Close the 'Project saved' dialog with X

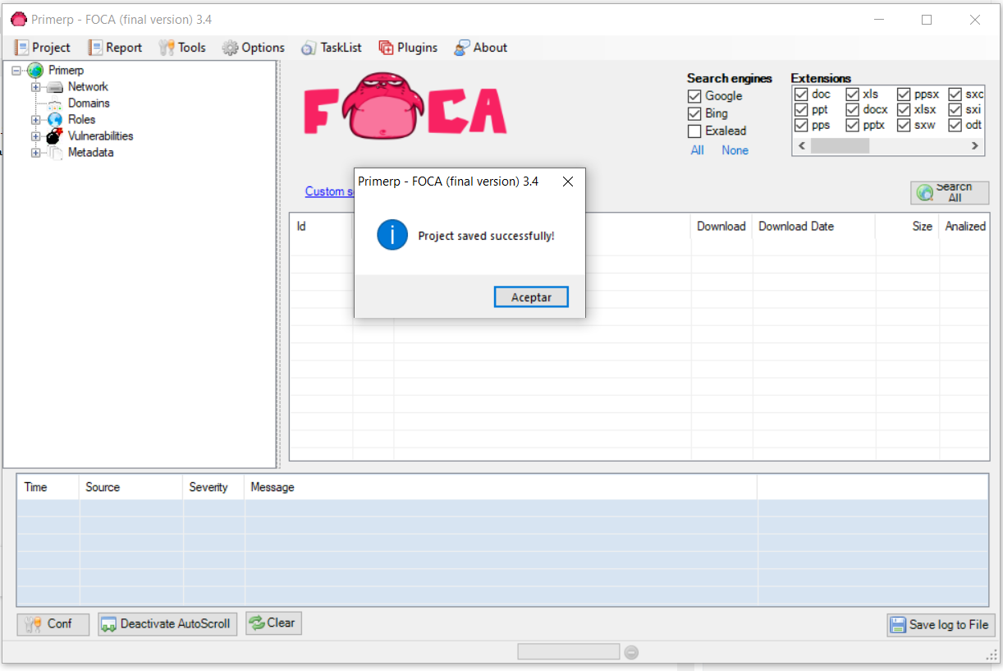click(567, 182)
